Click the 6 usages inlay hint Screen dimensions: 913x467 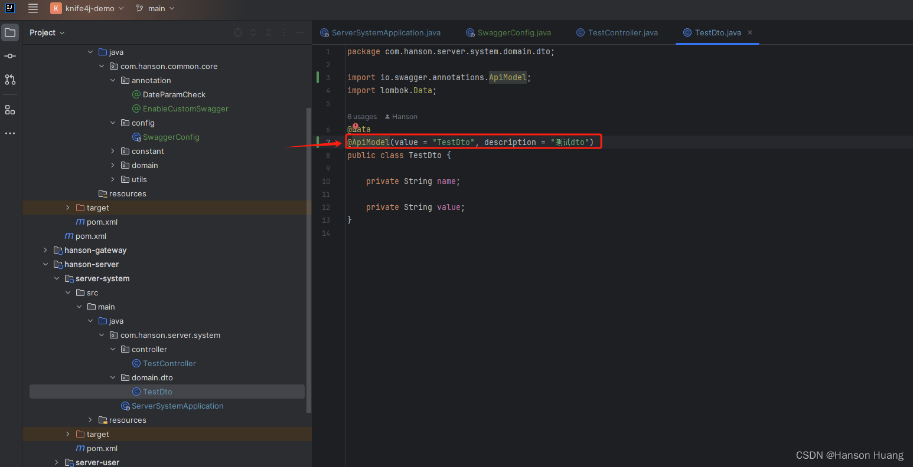[362, 117]
